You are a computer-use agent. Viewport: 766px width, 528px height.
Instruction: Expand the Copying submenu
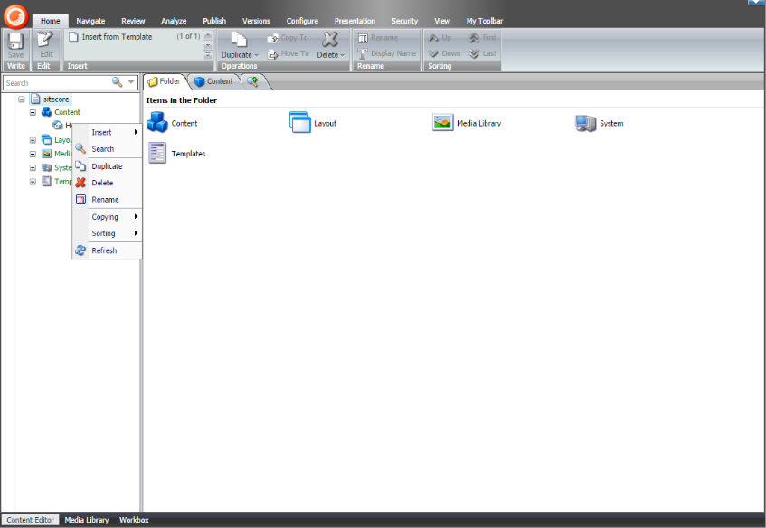click(107, 217)
